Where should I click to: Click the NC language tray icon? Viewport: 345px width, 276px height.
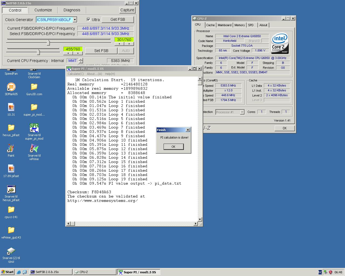tap(320, 272)
